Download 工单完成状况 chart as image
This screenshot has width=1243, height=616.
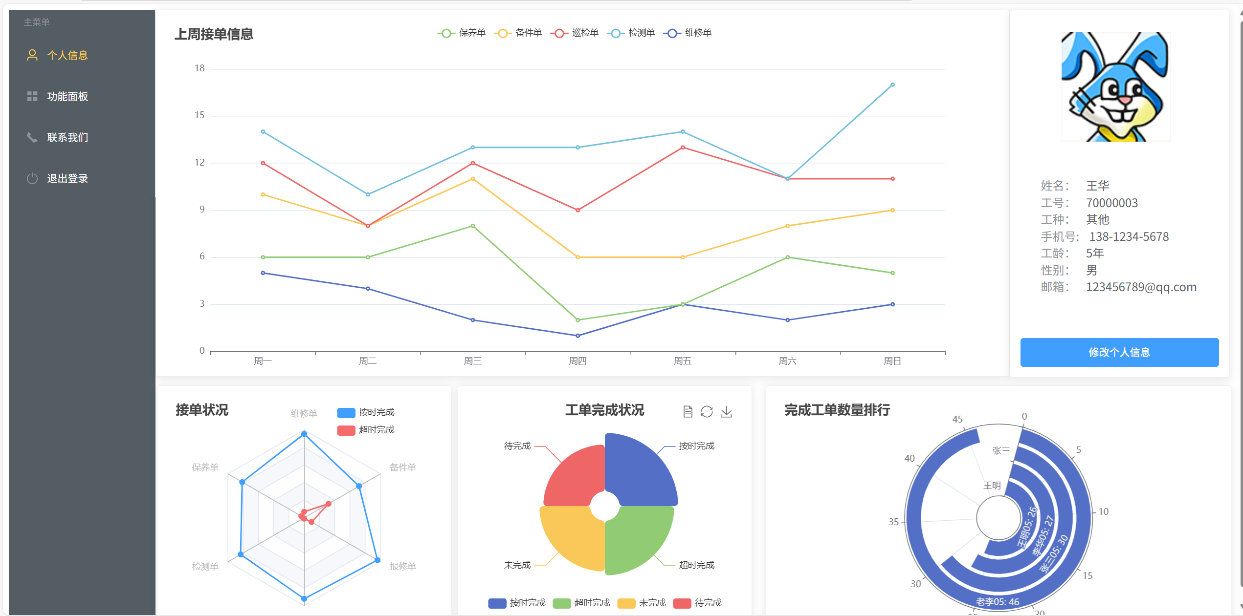727,412
